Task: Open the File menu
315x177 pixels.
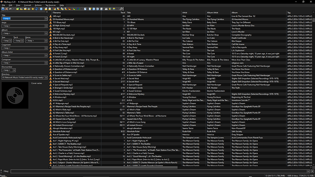Action: (3, 5)
